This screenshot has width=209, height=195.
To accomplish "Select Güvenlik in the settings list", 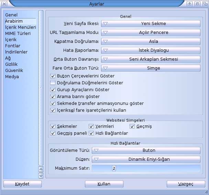I will 21,71.
